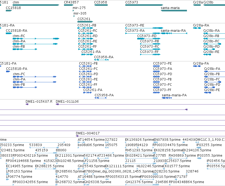Click EST RH51293.5prime
This screenshot has width=225, height=186.
click(x=141, y=153)
